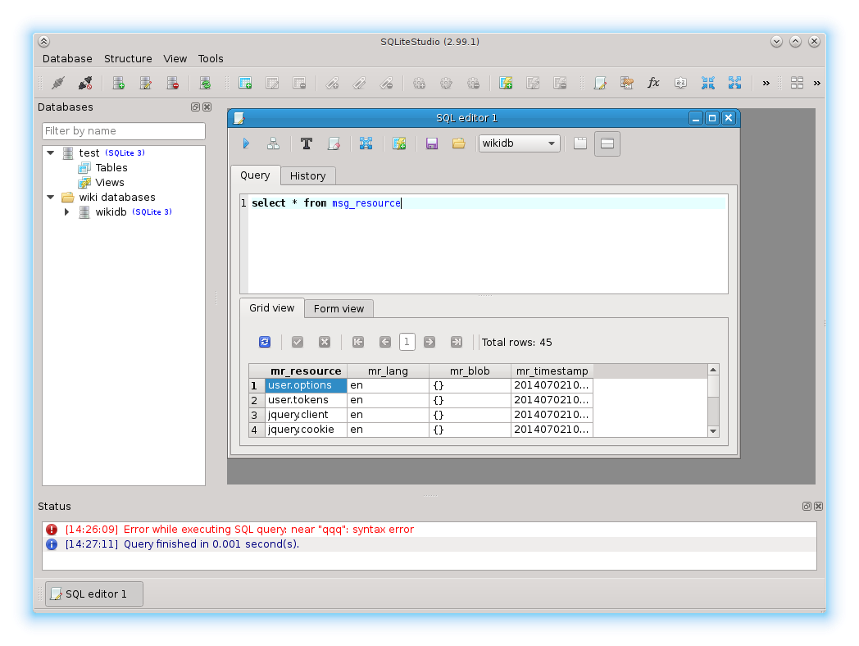859x646 pixels.
Task: Show hidden toolbar items at far right
Action: pyautogui.click(x=817, y=84)
